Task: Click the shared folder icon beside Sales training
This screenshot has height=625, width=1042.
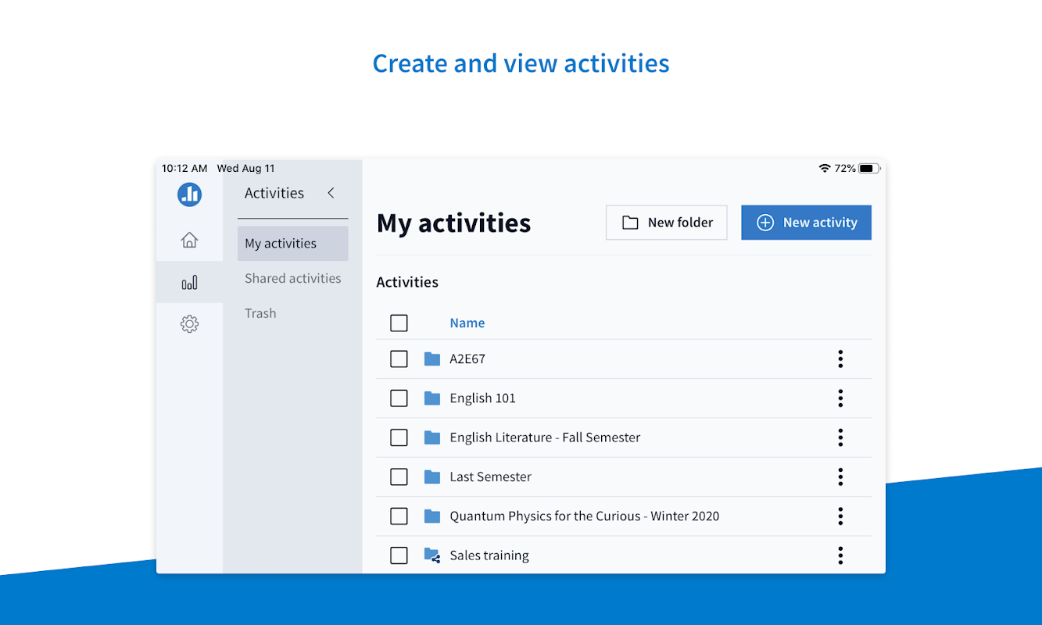Action: 432,555
